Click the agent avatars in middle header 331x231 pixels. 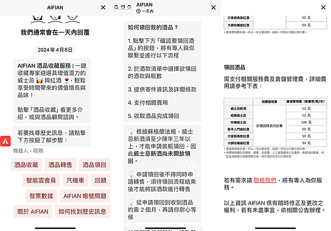123,8
